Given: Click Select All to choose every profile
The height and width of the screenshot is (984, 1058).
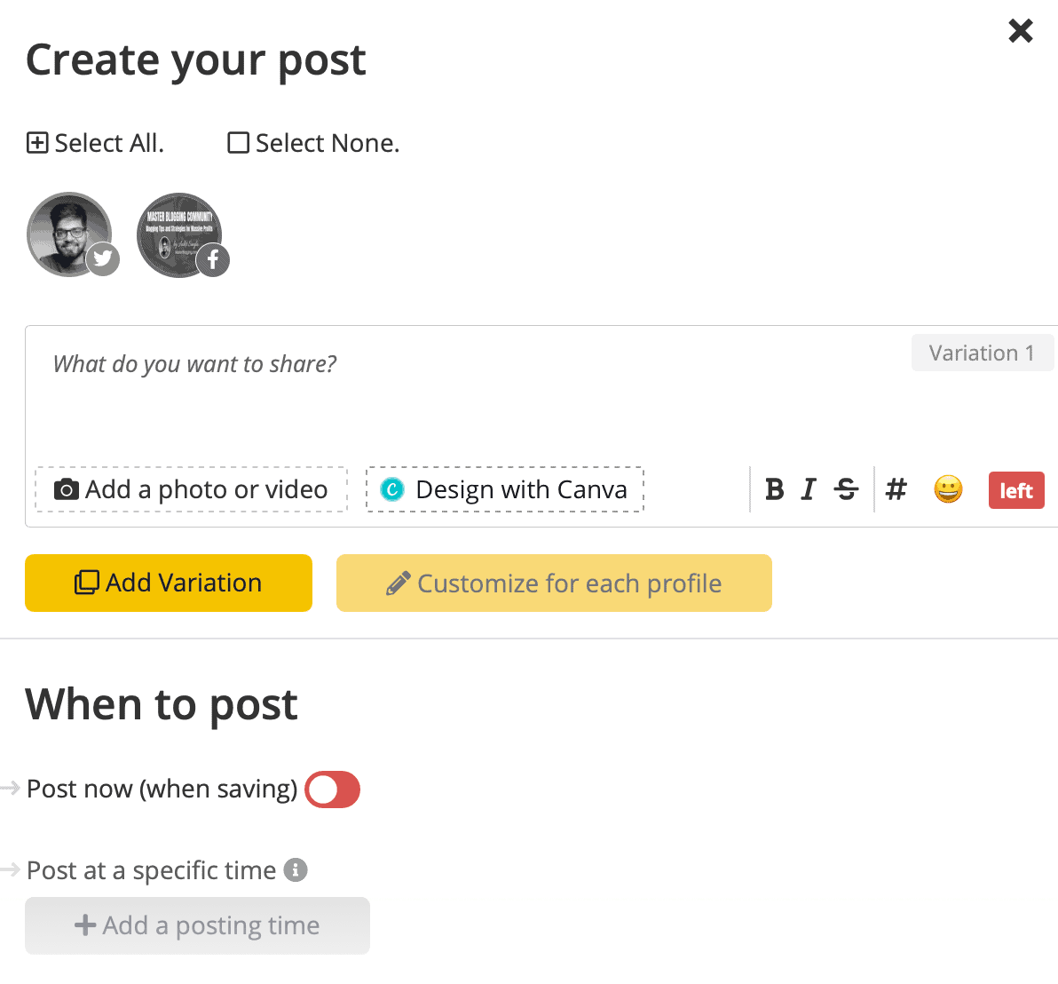Looking at the screenshot, I should coord(94,142).
